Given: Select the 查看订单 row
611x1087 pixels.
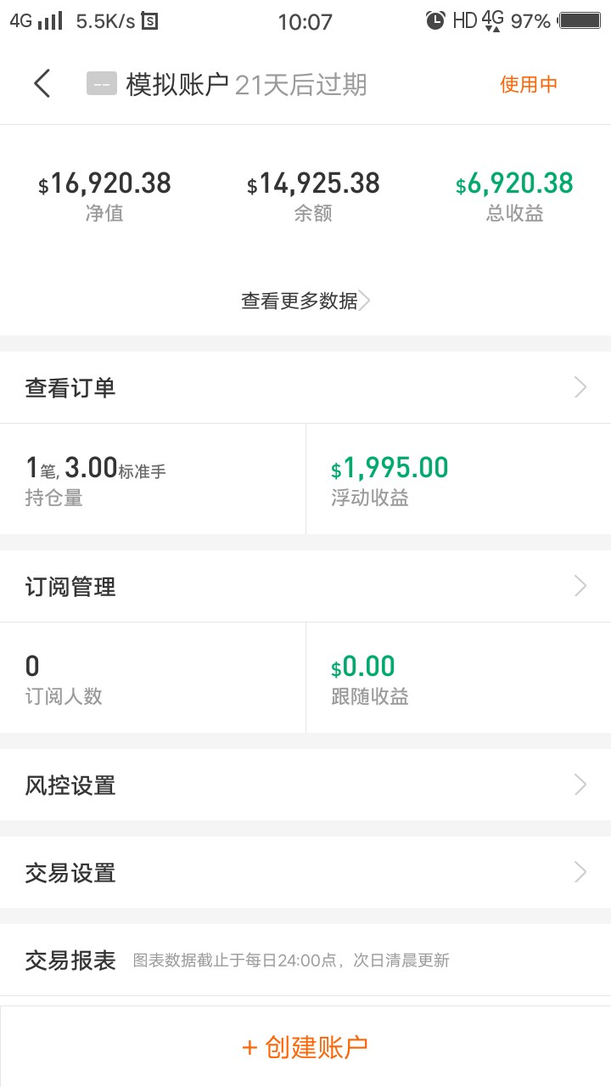Looking at the screenshot, I should (305, 387).
